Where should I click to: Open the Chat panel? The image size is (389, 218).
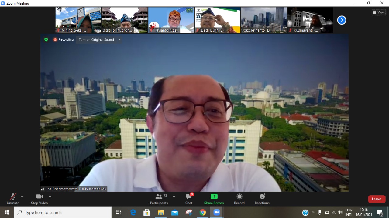pyautogui.click(x=189, y=199)
